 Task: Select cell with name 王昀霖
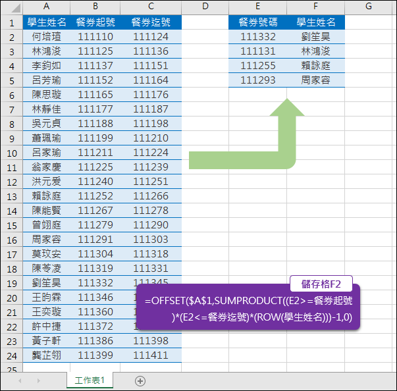pos(47,298)
